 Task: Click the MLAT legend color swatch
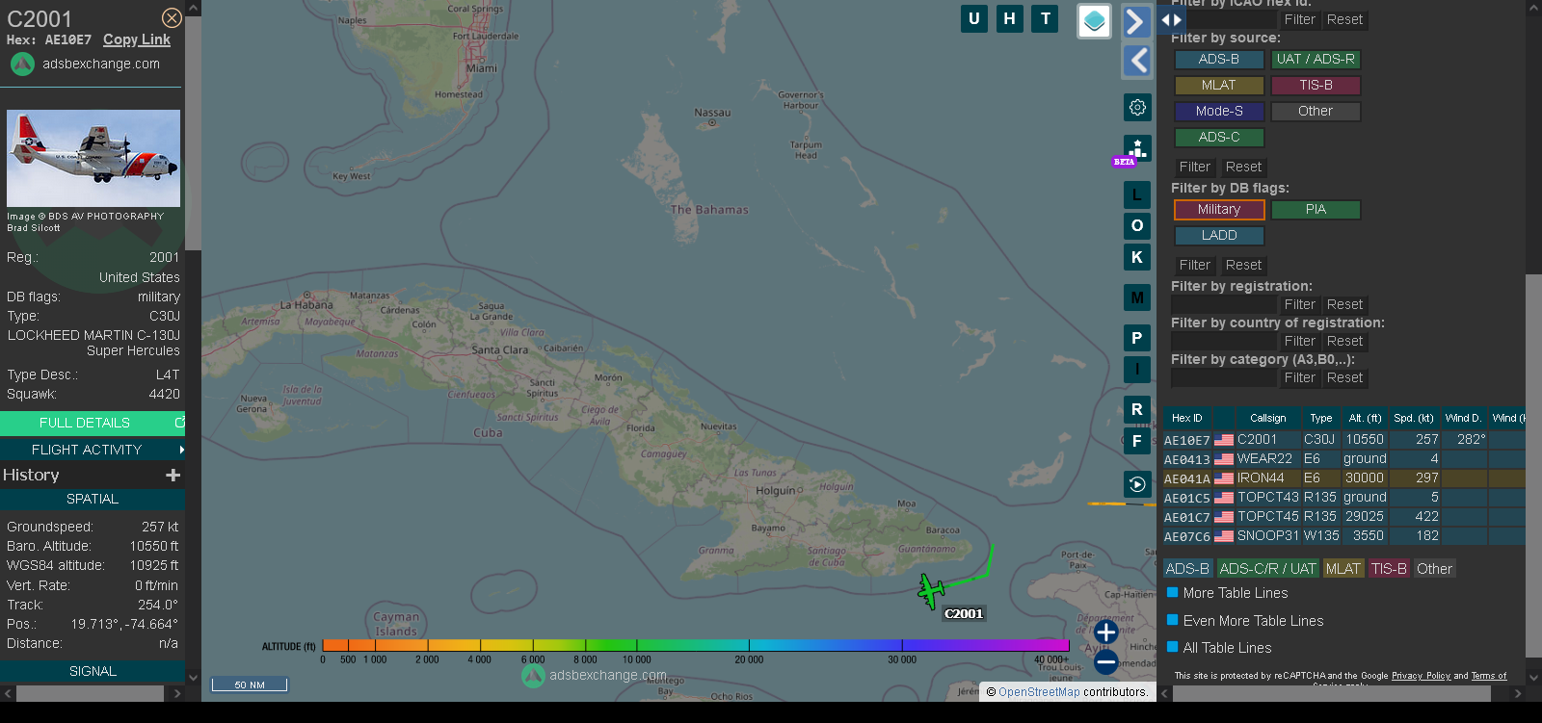[1343, 569]
